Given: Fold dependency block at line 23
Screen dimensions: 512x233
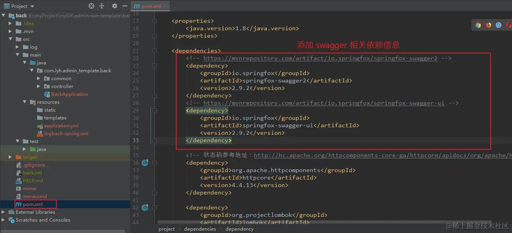Looking at the screenshot, I should point(155,66).
